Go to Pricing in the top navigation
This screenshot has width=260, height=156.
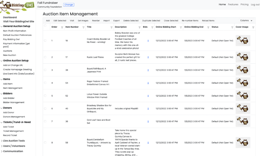(244, 4)
